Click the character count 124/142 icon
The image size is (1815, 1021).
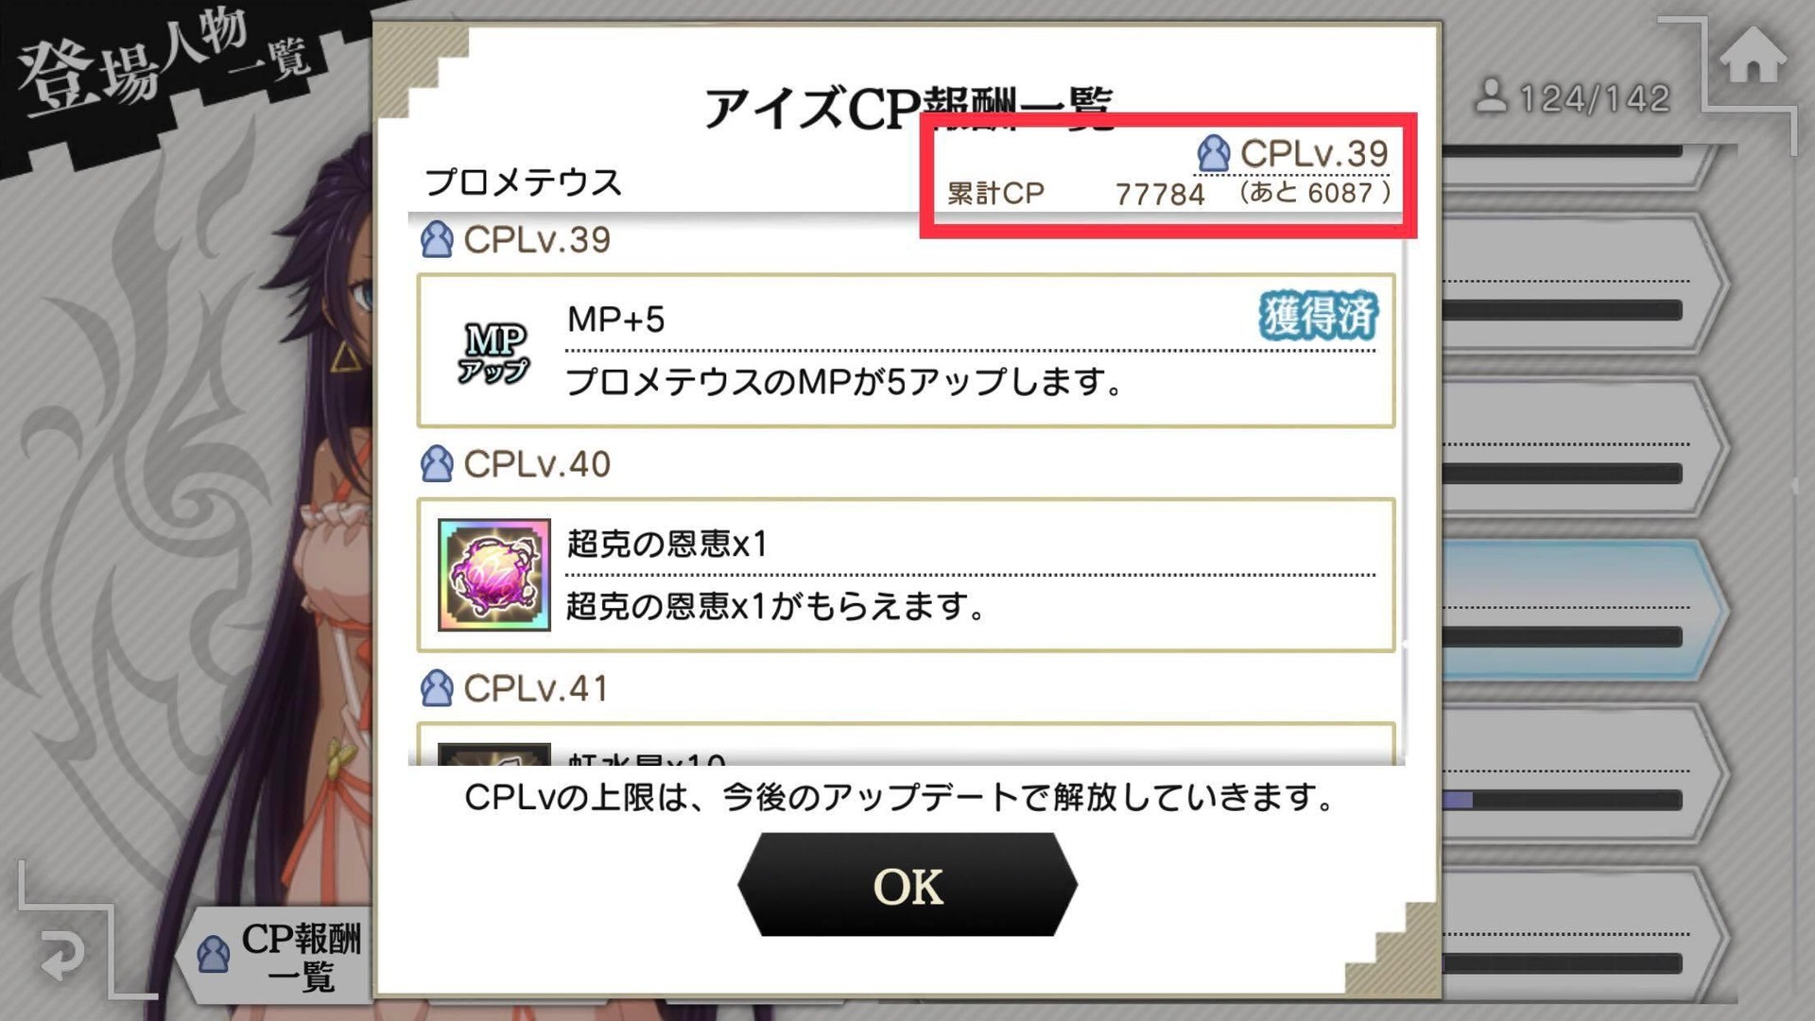(x=1491, y=95)
